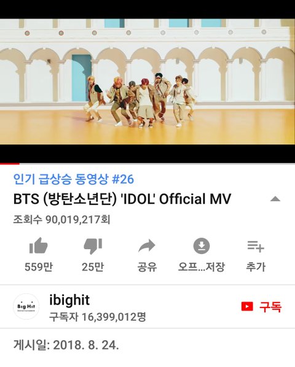Viewport: 295px width, 367px height.
Task: Collapse the video description arrow
Action: (275, 199)
